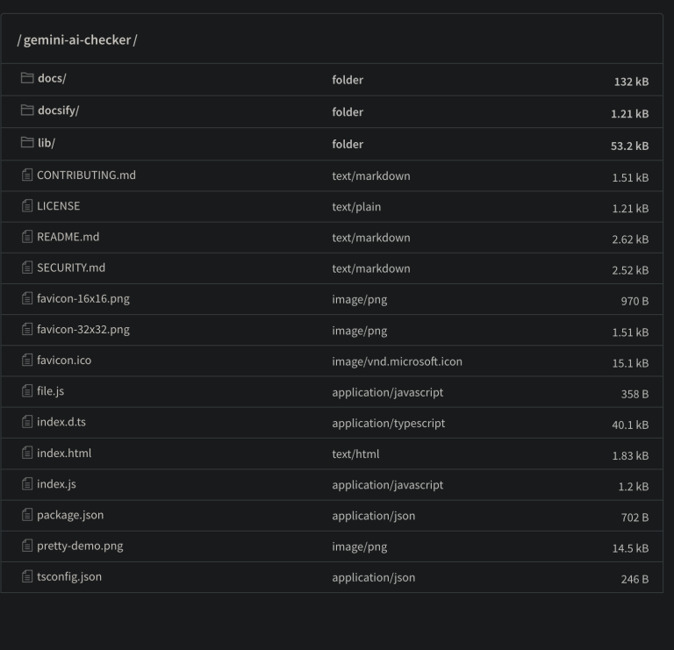Open favicon-32x32.png
The width and height of the screenshot is (674, 650).
tap(83, 330)
